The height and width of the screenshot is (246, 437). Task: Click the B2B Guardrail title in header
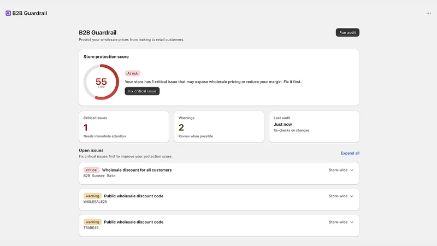(x=29, y=13)
